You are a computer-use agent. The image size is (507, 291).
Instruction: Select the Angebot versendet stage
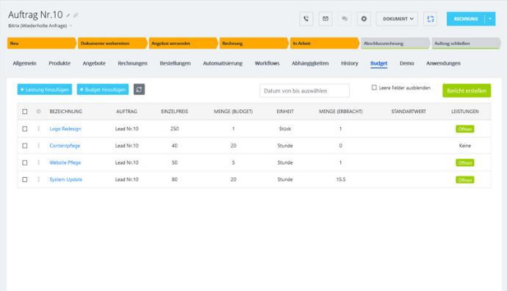coord(184,43)
